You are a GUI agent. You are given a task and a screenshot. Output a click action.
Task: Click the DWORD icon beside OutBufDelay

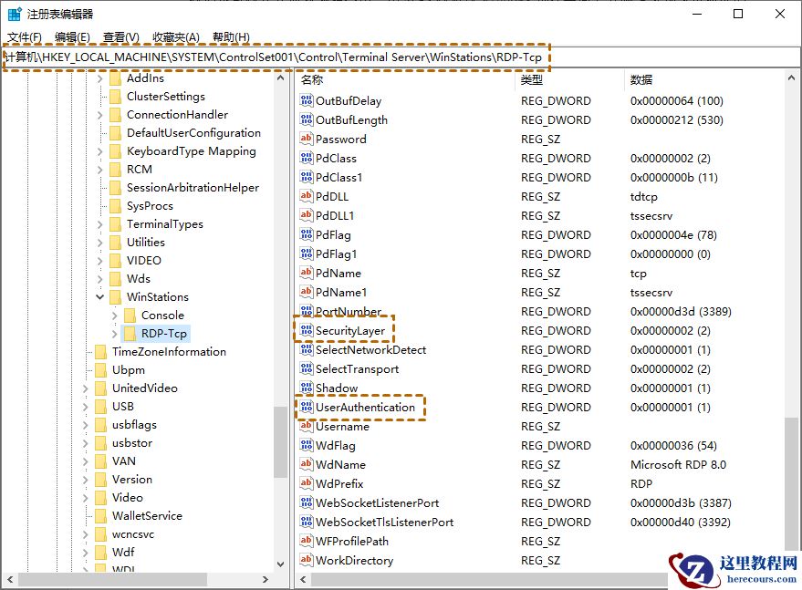tap(308, 100)
